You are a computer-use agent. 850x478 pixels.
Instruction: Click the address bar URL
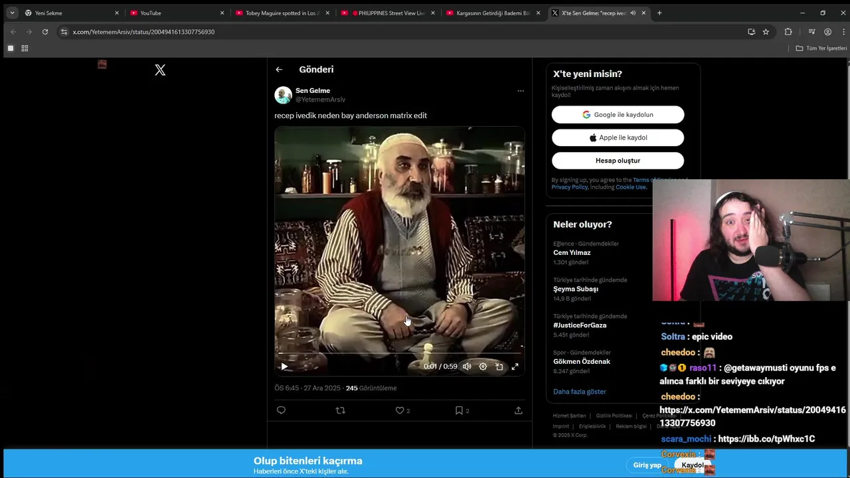[143, 32]
